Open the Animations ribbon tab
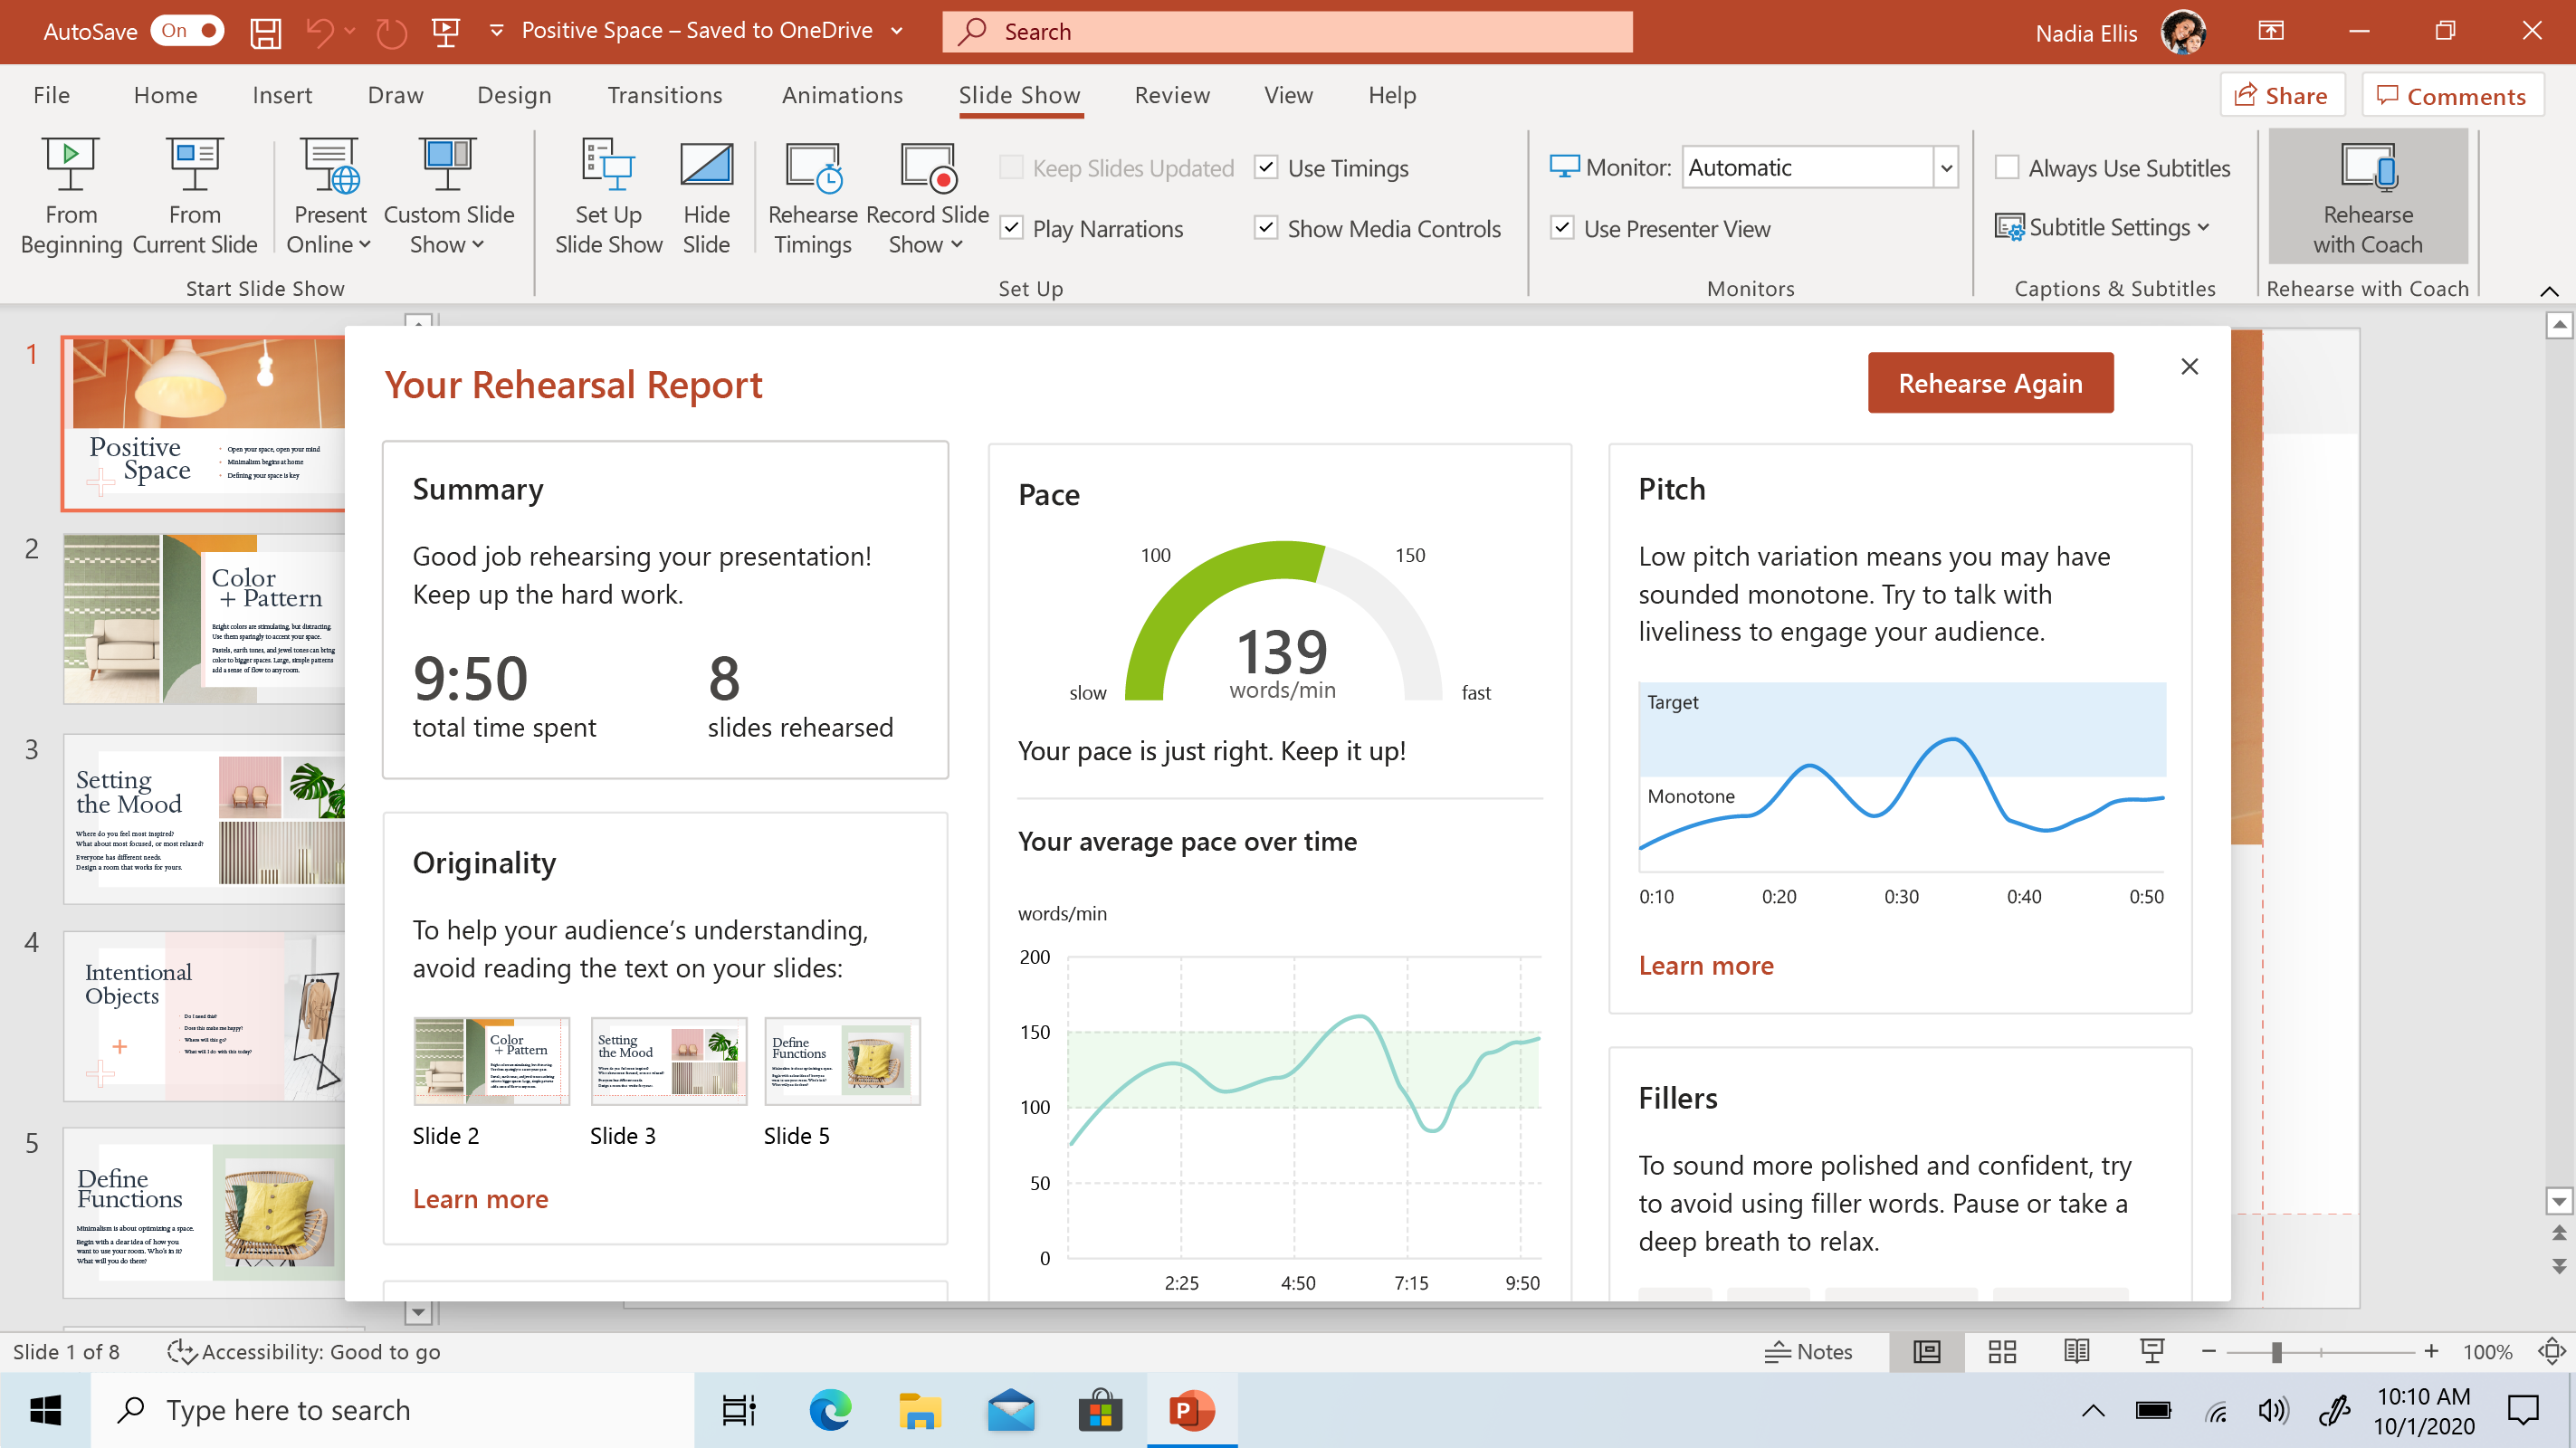The height and width of the screenshot is (1448, 2576). [842, 95]
